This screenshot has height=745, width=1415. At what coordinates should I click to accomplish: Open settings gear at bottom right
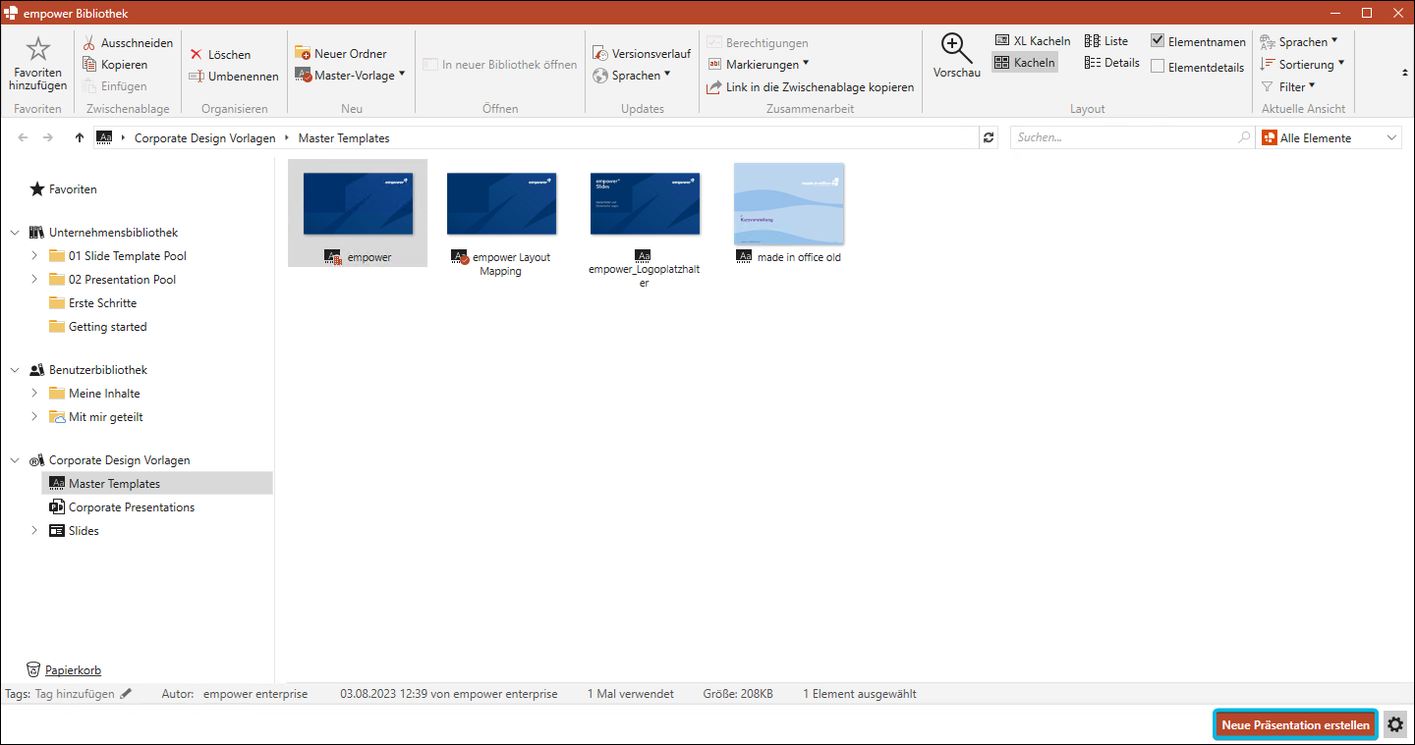tap(1395, 725)
